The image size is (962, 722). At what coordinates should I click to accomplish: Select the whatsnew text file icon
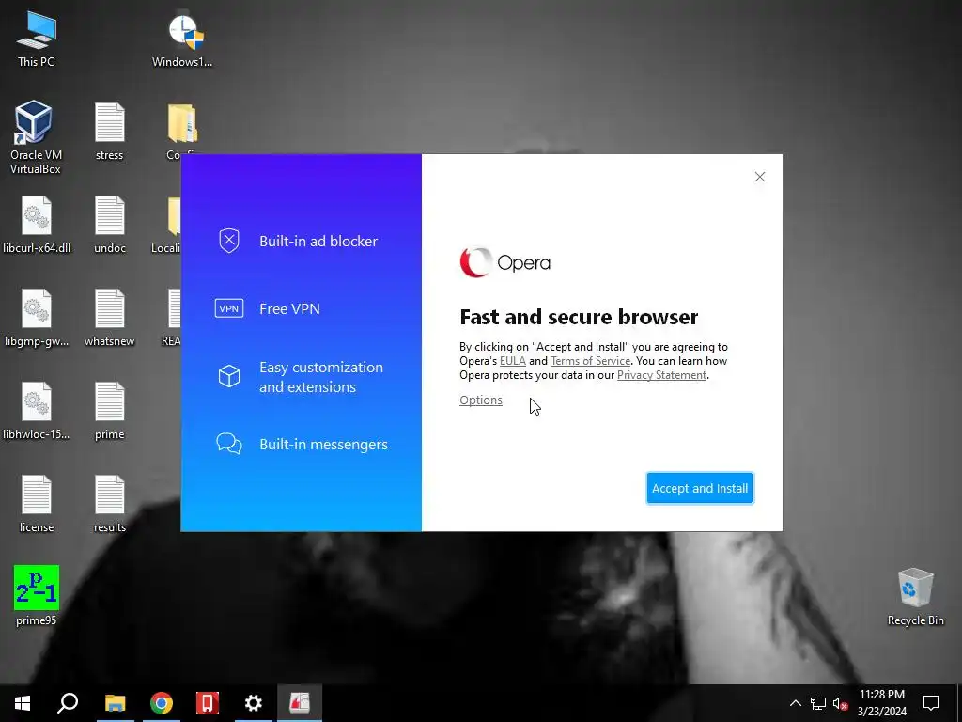(109, 318)
